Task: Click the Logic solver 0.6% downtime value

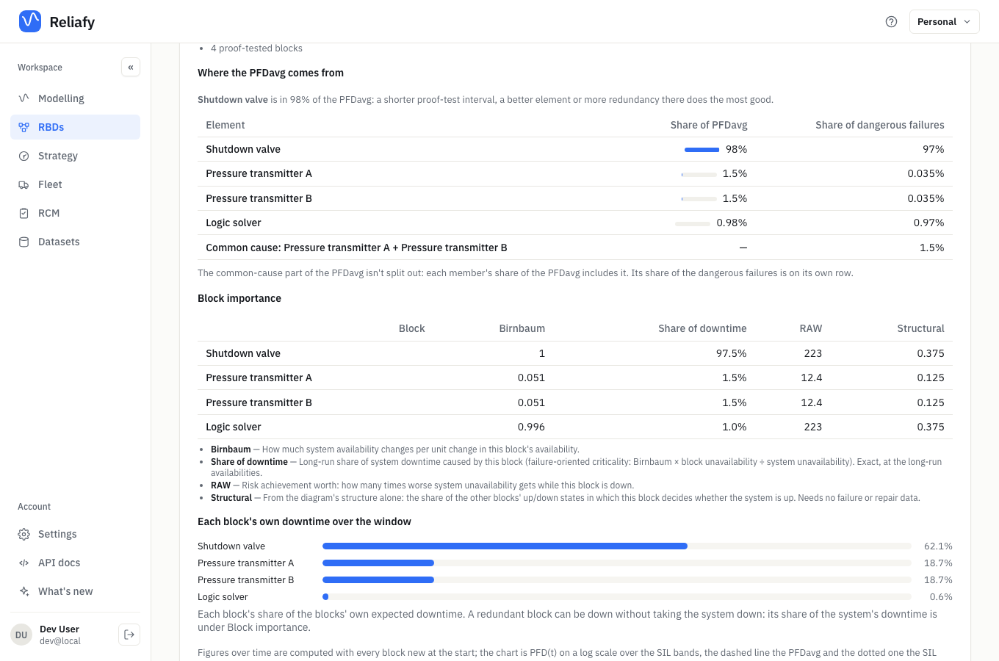Action: coord(941,597)
